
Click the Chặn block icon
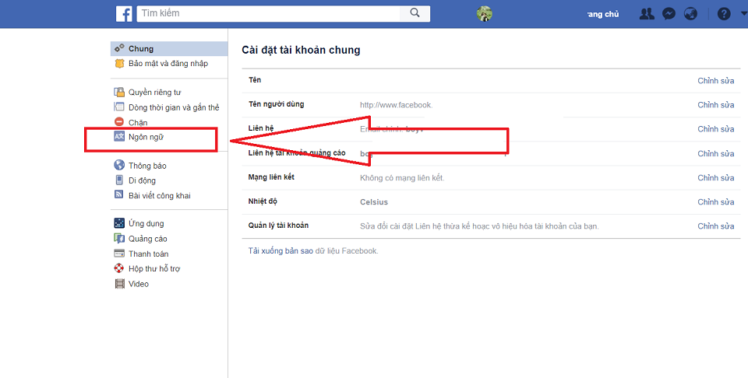tap(119, 122)
